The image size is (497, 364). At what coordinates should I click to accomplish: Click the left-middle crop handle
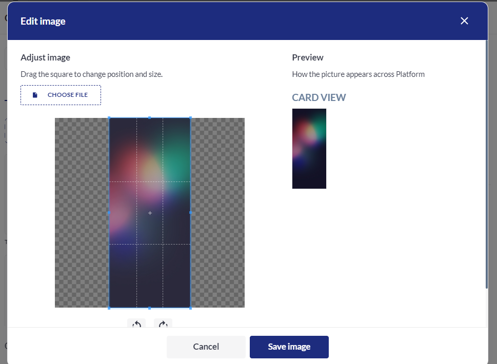(109, 212)
